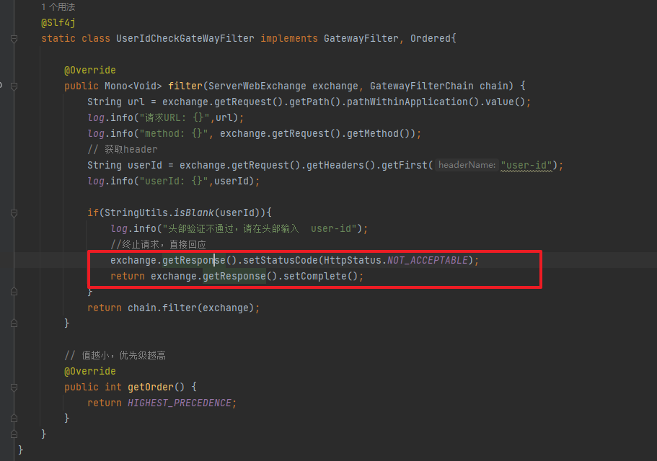Click GatewayFilter in the implements clause
657x461 pixels.
coord(361,38)
